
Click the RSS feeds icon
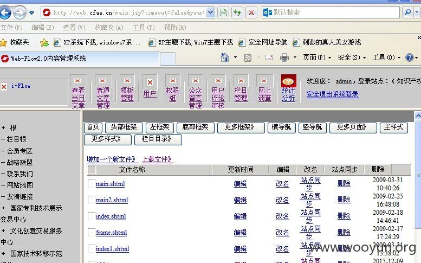tap(247, 57)
